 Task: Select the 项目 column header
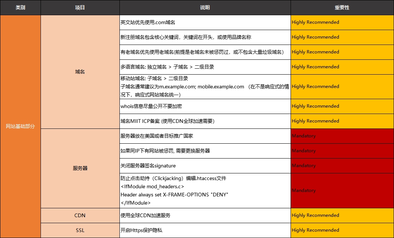coord(80,7)
